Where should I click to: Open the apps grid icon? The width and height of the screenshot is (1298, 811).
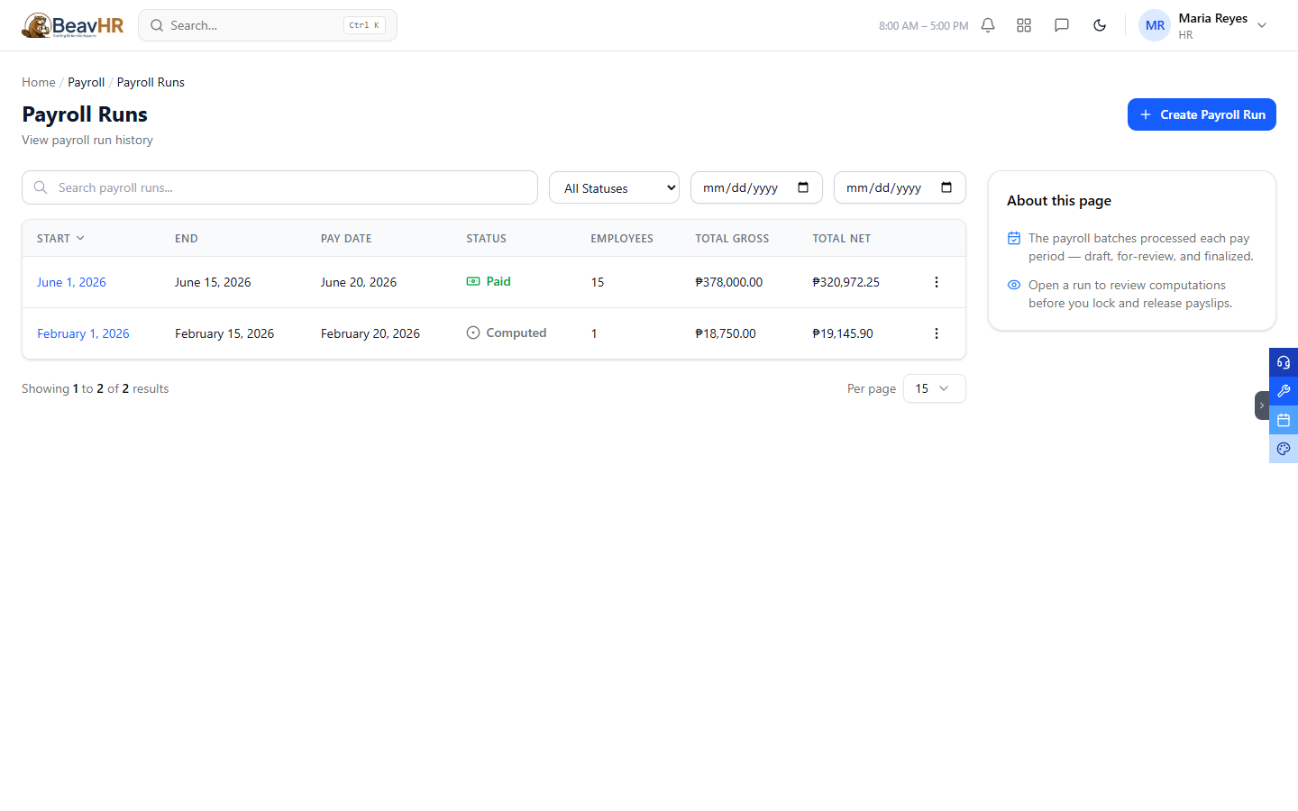click(x=1024, y=25)
